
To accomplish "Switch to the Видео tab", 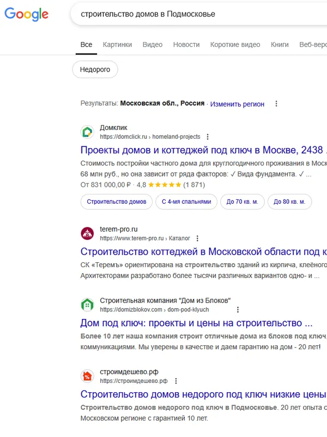I will coord(153,45).
